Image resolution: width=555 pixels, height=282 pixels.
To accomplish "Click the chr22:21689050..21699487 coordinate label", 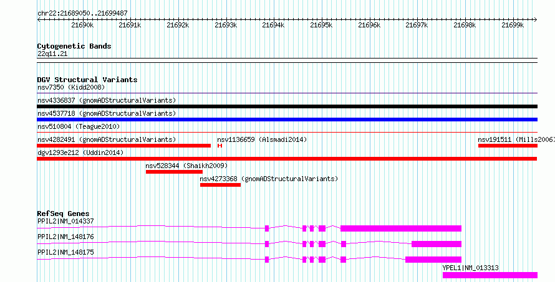I will (x=82, y=14).
